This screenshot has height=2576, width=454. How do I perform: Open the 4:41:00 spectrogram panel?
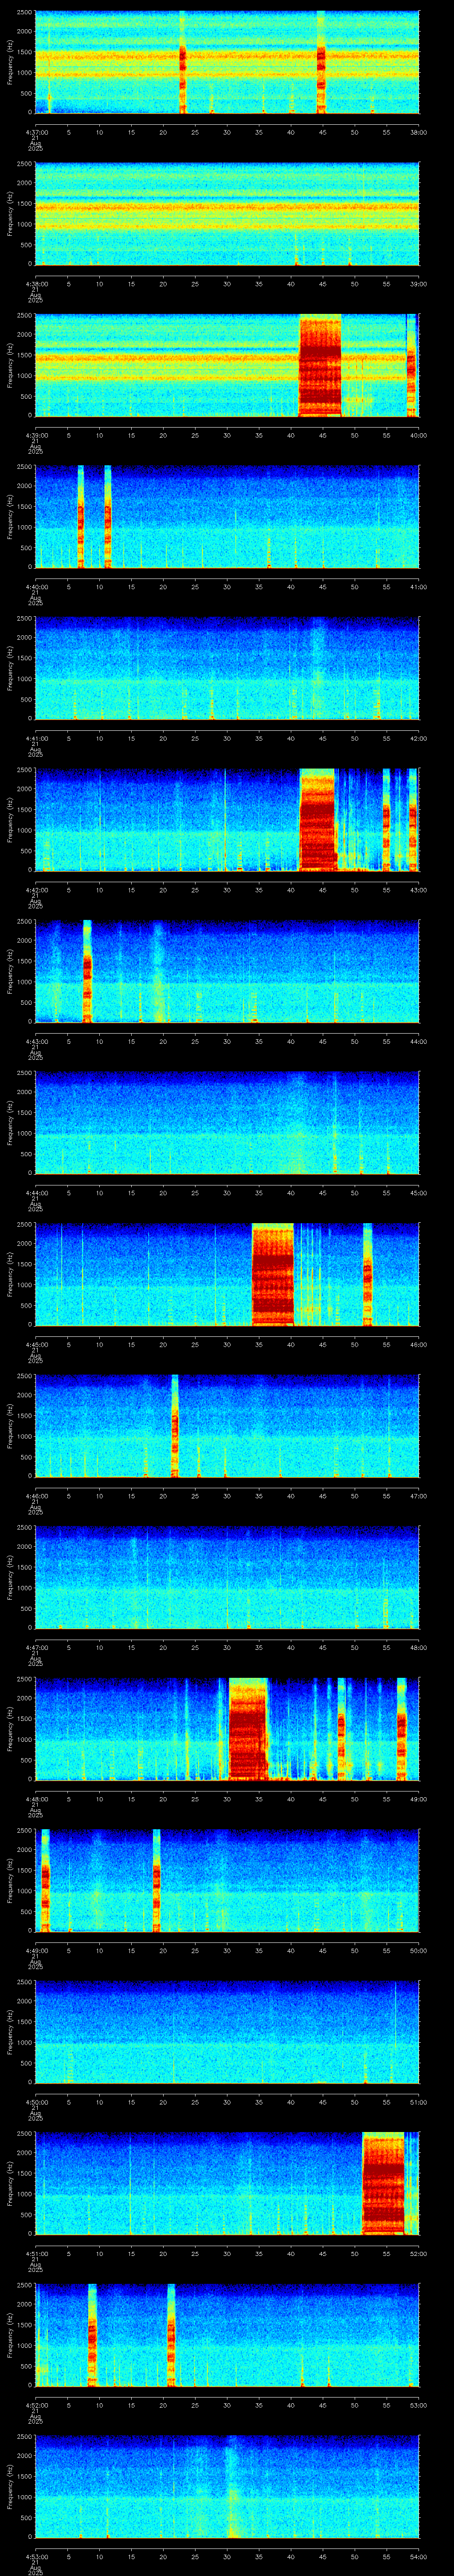click(x=227, y=668)
